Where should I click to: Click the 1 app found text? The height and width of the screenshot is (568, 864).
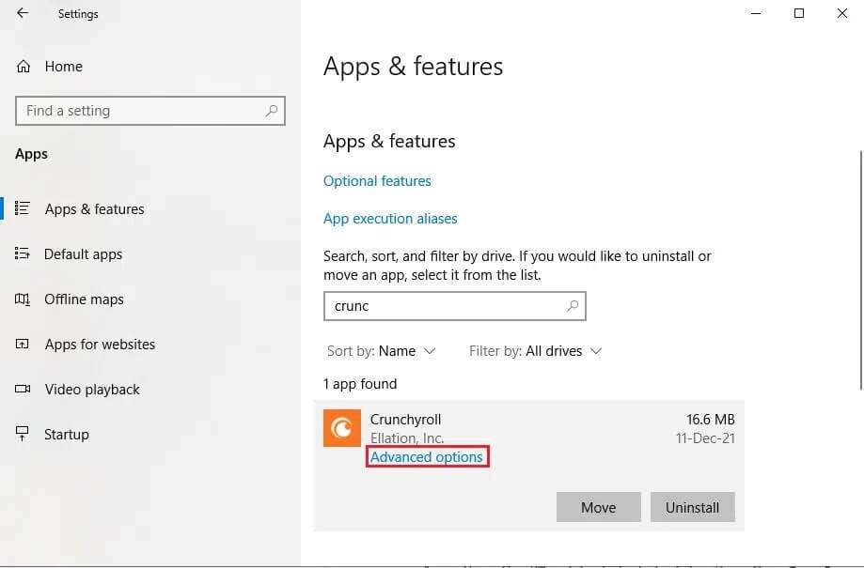[360, 384]
